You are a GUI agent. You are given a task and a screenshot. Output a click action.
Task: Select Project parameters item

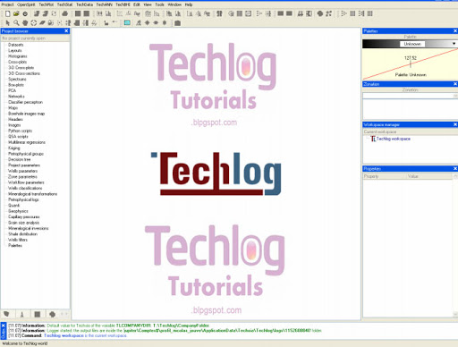pos(24,165)
